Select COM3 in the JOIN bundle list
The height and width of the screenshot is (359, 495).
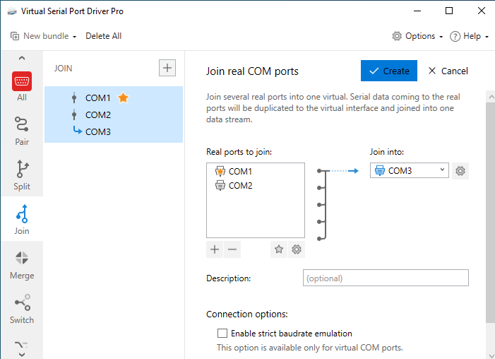(x=98, y=131)
